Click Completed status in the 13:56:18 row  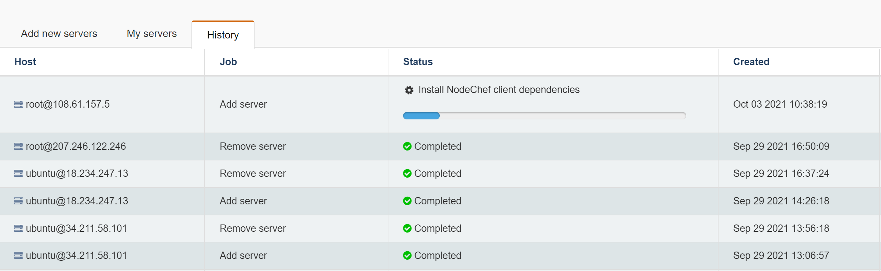[x=438, y=229]
